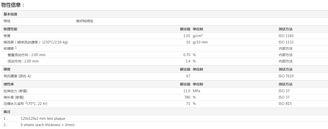
Task: Select ISO 1133 test method text
Action: click(x=286, y=42)
